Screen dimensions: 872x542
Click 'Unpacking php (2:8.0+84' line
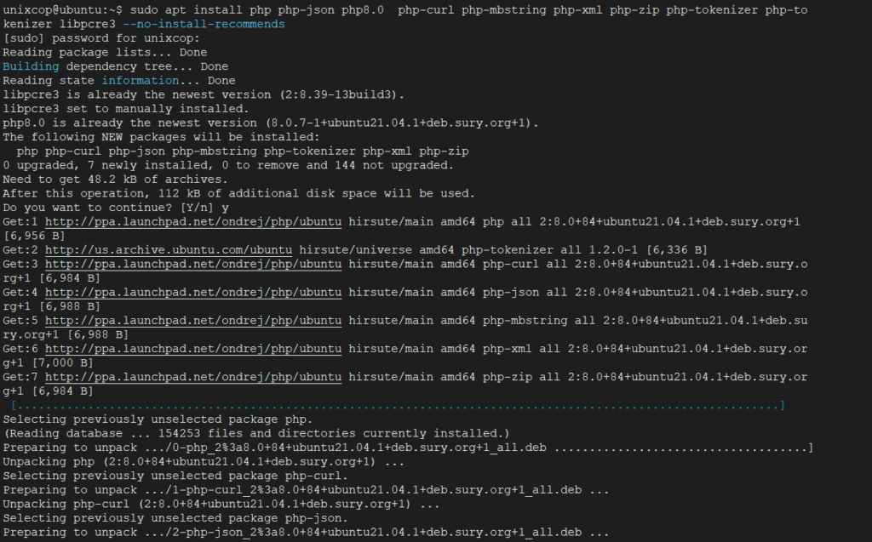pyautogui.click(x=204, y=462)
